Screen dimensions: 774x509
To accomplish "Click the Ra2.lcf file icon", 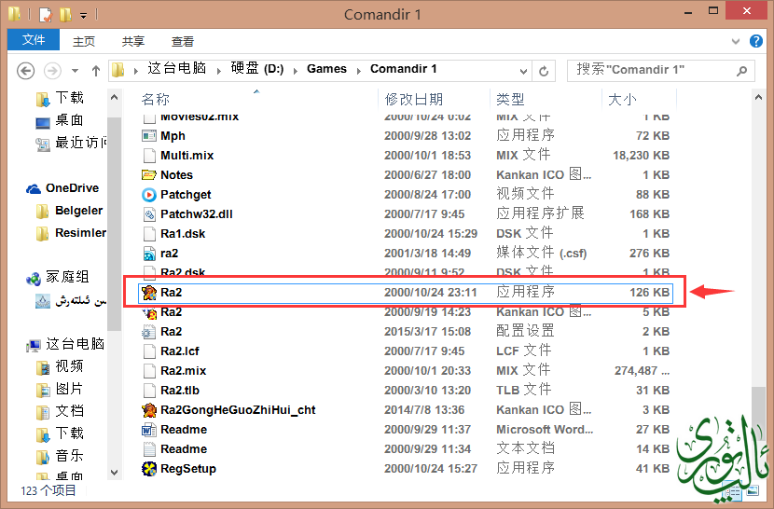I will tap(149, 351).
